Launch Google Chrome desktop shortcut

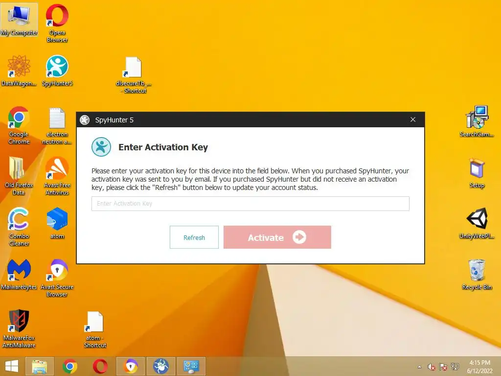tap(19, 125)
